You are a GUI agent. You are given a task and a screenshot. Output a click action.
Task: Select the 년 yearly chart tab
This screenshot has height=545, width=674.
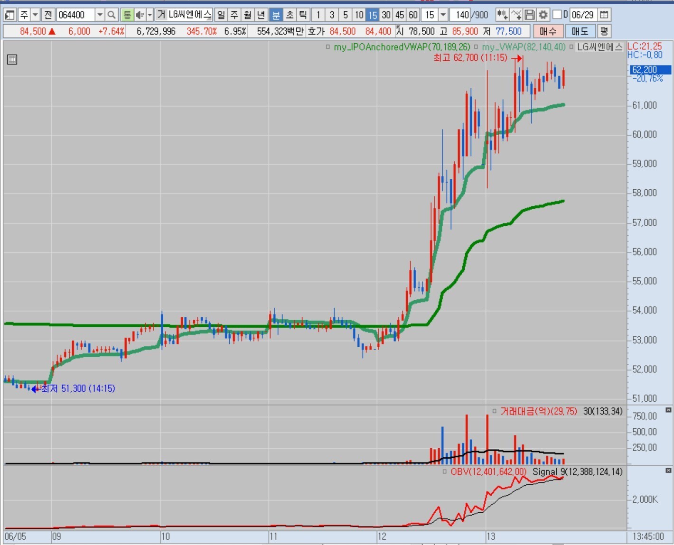261,15
